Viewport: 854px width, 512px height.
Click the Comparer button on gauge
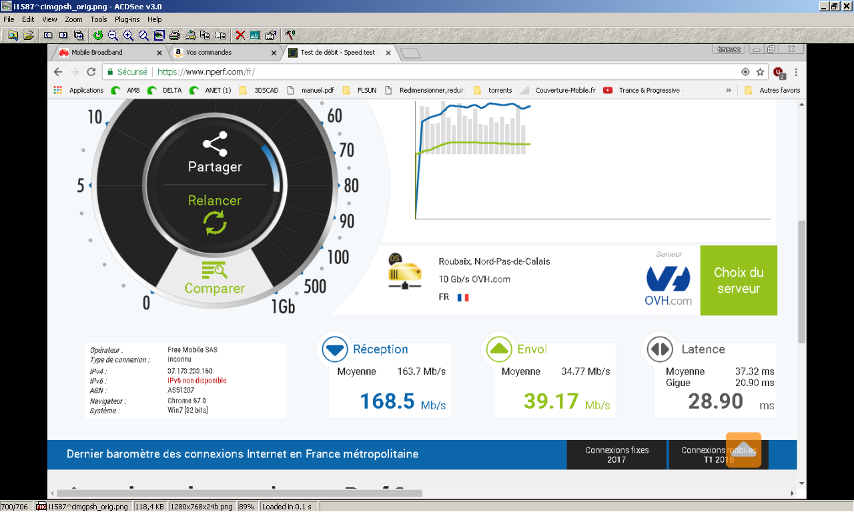click(x=215, y=279)
